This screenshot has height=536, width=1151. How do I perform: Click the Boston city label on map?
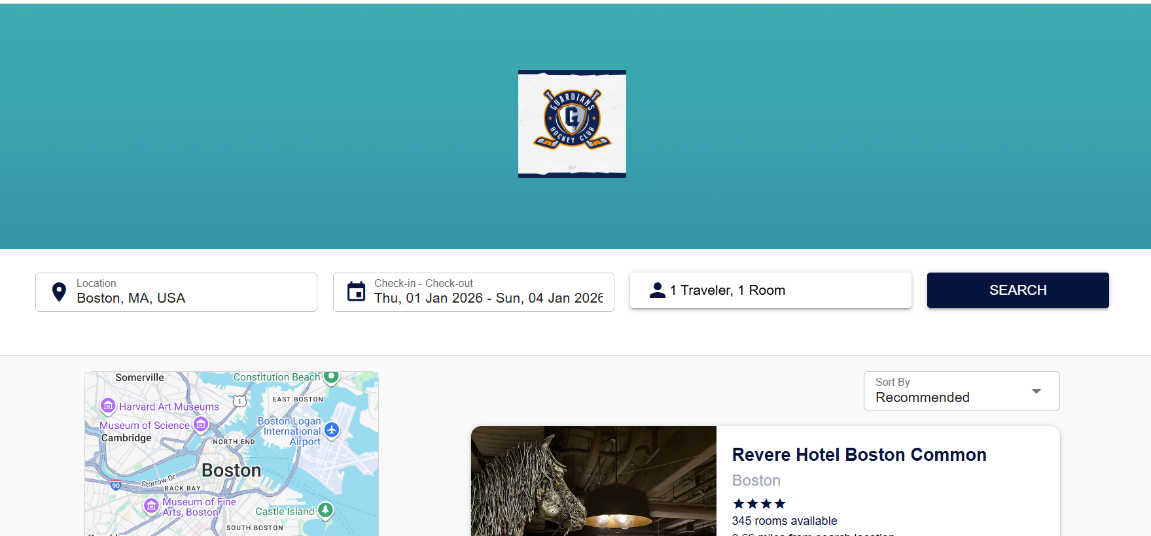tap(231, 471)
